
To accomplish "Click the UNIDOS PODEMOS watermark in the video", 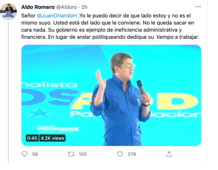I will (58, 129).
